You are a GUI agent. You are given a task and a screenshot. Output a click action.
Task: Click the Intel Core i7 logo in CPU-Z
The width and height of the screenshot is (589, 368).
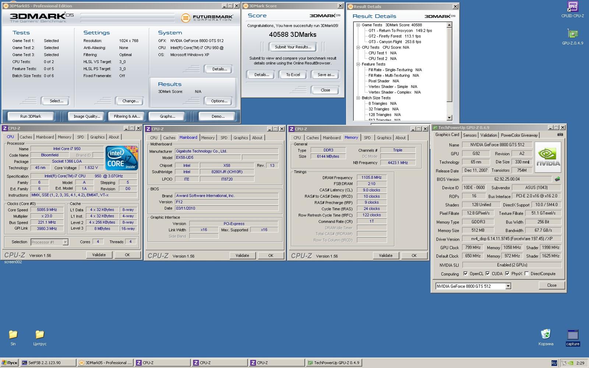(122, 158)
